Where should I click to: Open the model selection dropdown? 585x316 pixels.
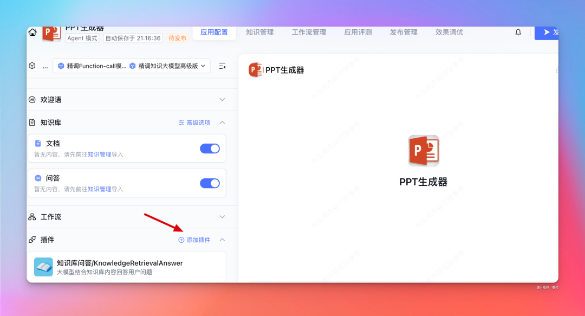[x=131, y=66]
